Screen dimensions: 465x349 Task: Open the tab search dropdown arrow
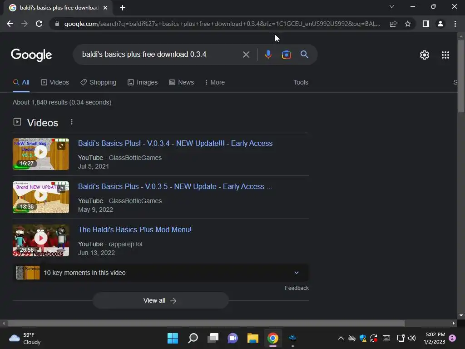pos(392,6)
